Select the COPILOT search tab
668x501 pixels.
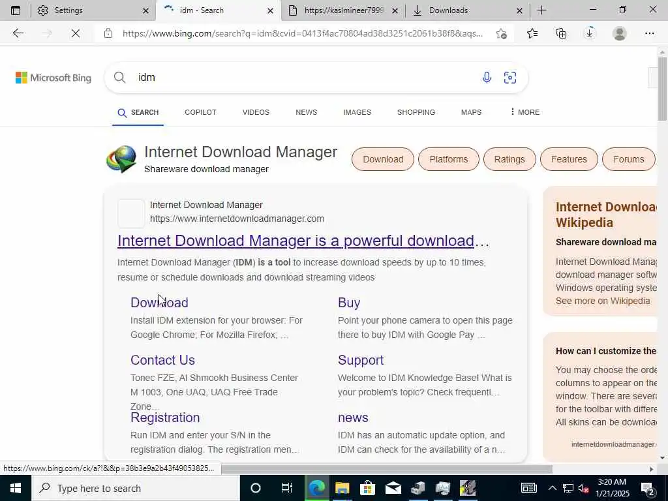[x=200, y=112]
